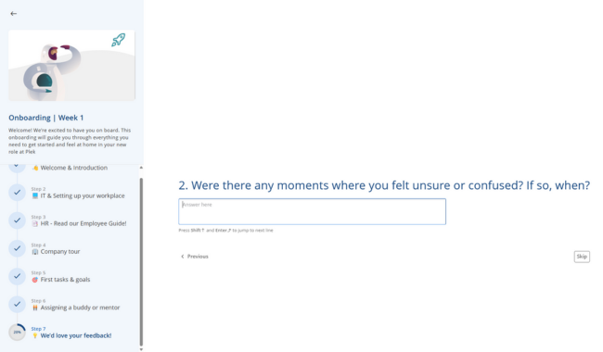603x352 pixels.
Task: Click the Step 6 completed checkmark circle
Action: [17, 305]
